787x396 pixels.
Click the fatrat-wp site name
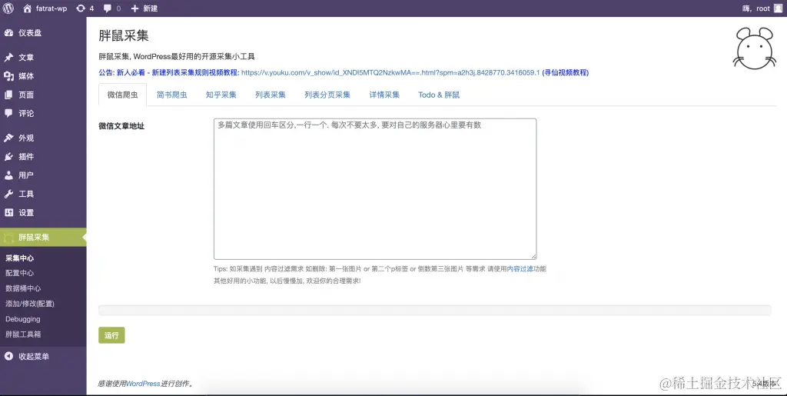tap(51, 8)
